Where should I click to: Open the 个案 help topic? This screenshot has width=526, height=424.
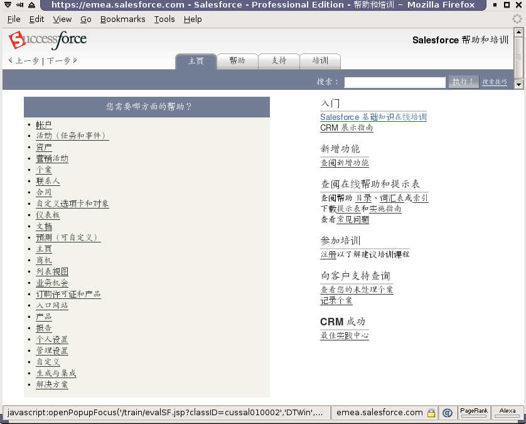(44, 170)
